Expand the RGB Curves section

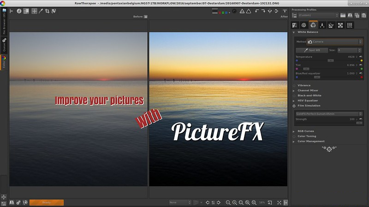click(294, 132)
